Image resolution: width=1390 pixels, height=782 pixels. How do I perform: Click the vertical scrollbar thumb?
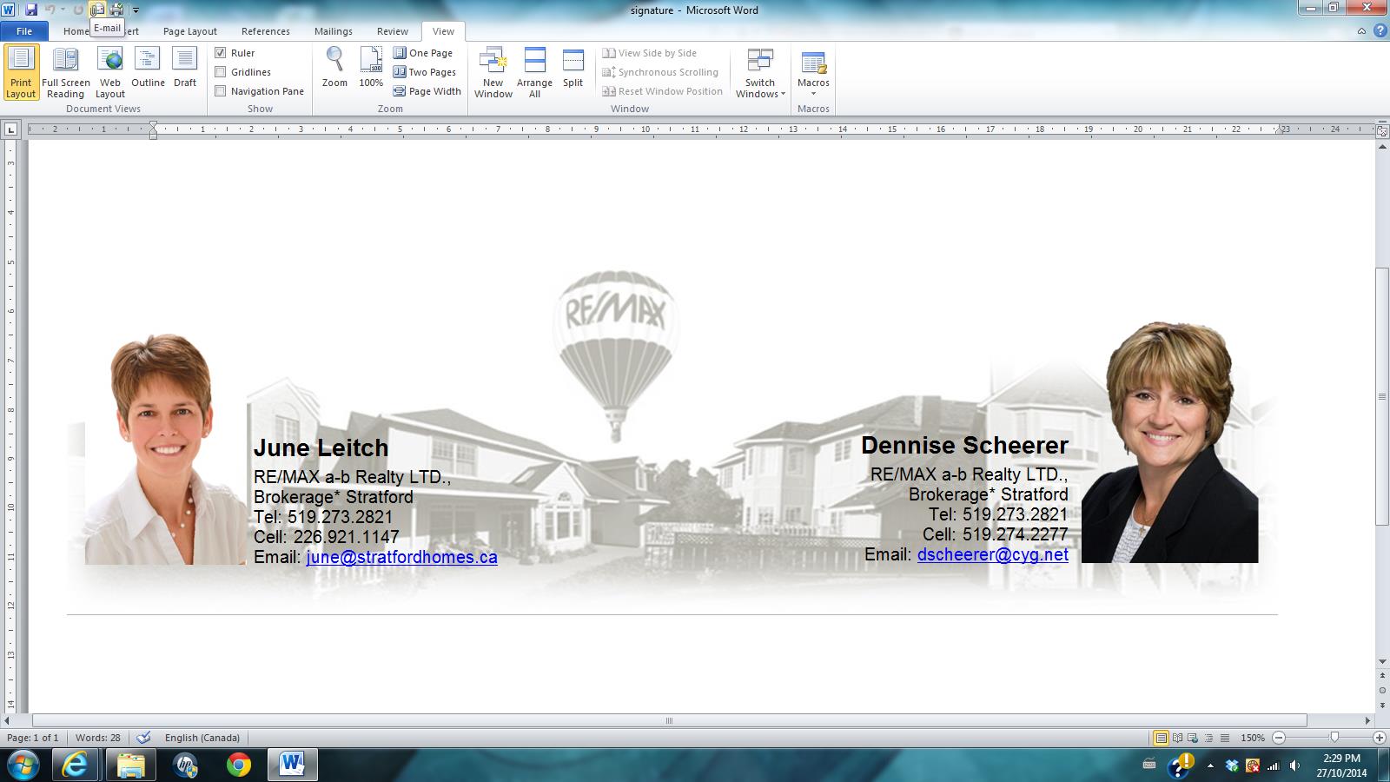[x=1381, y=396]
